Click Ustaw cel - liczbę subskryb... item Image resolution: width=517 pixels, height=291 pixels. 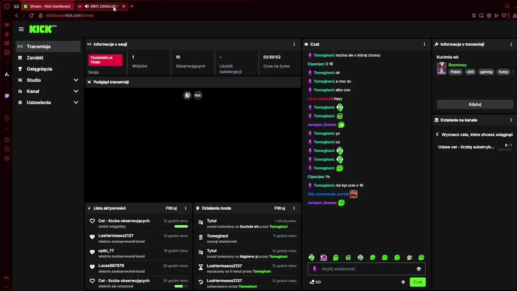466,147
